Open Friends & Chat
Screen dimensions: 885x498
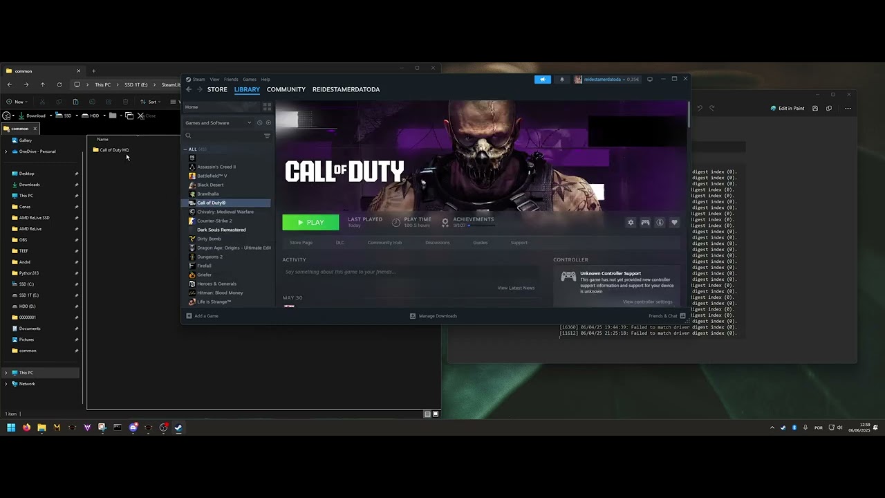(x=667, y=316)
